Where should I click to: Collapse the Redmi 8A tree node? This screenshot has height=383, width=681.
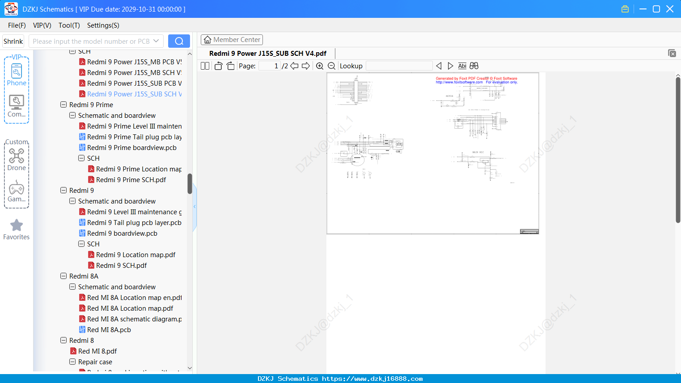click(x=63, y=276)
